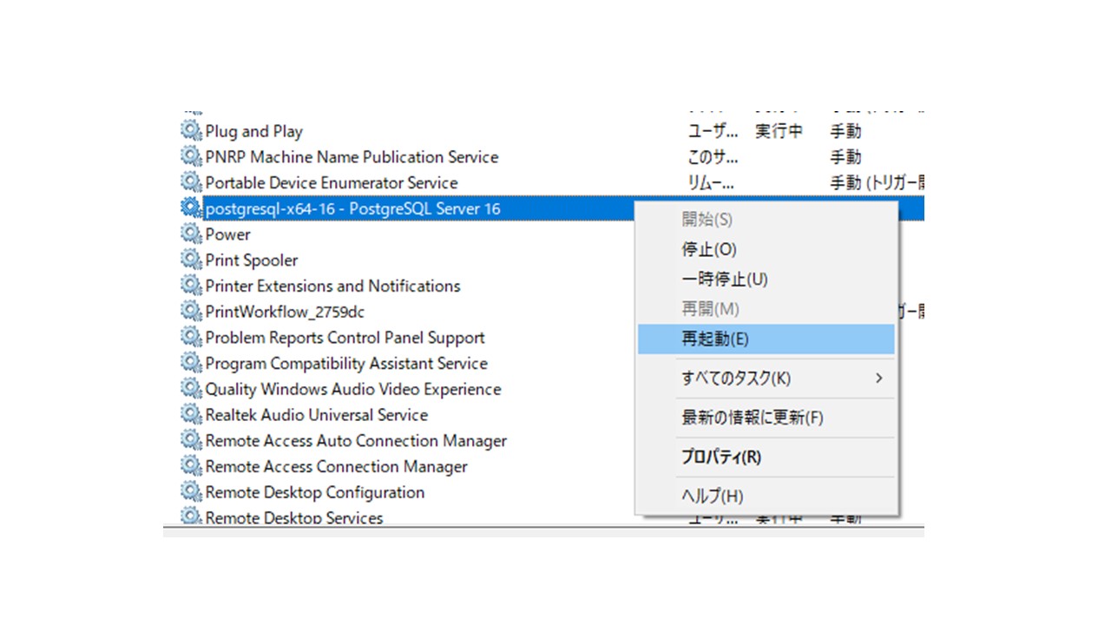Click the gear icon for Remote Access Connection Manager

click(x=191, y=466)
